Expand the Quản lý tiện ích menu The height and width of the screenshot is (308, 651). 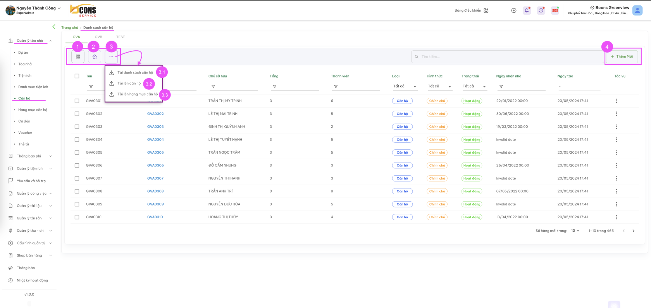point(31,169)
